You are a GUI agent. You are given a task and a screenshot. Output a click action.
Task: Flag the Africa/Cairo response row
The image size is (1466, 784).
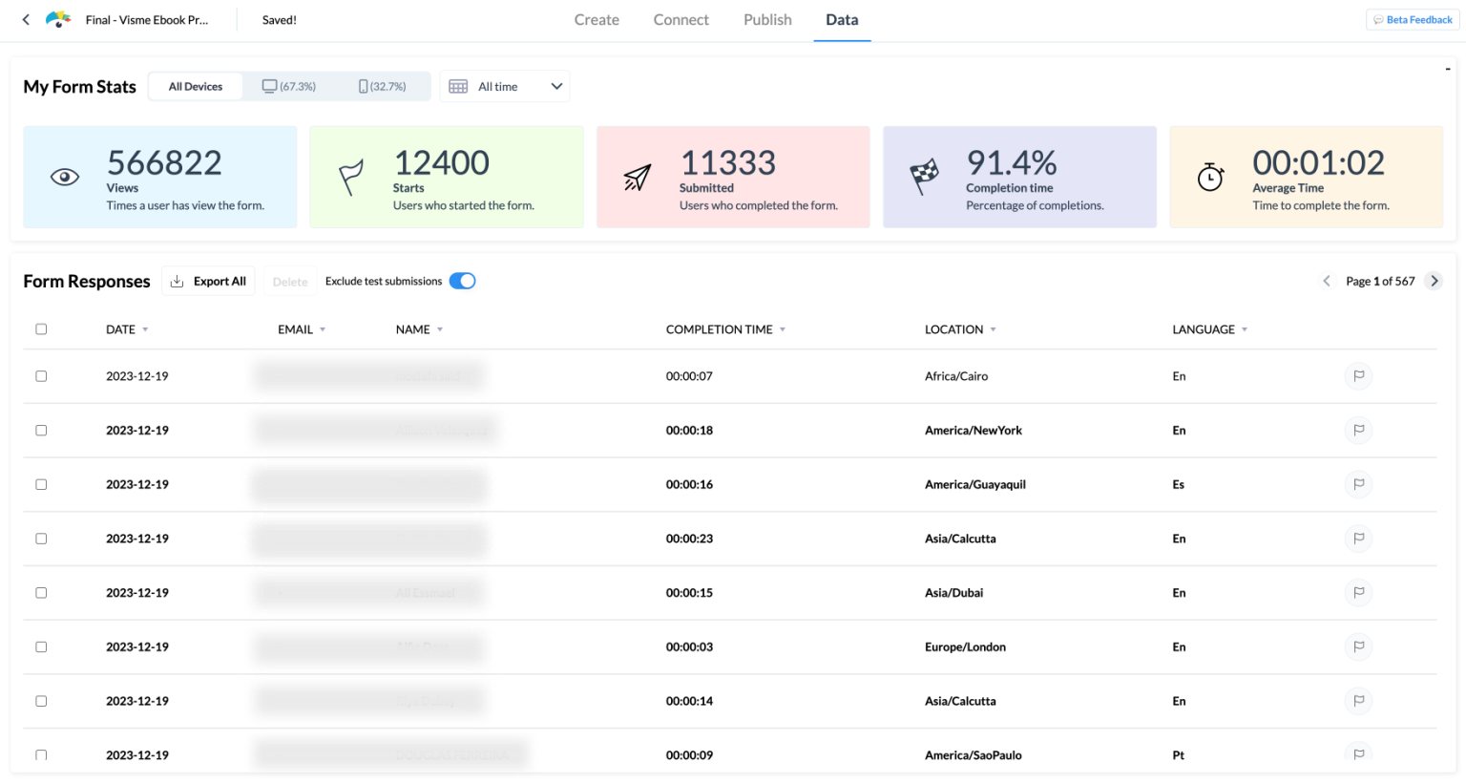[x=1358, y=376]
